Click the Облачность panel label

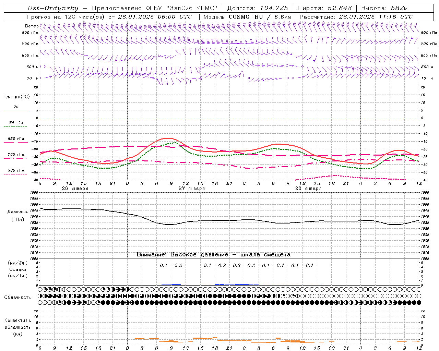17,298
